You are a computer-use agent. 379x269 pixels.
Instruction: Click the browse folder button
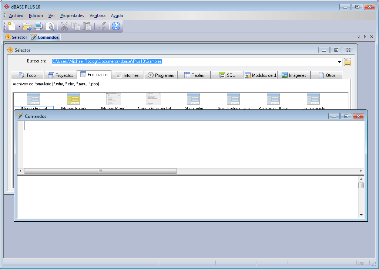[x=347, y=62]
